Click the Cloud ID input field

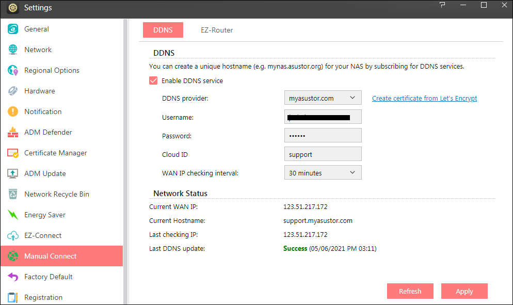coord(323,154)
